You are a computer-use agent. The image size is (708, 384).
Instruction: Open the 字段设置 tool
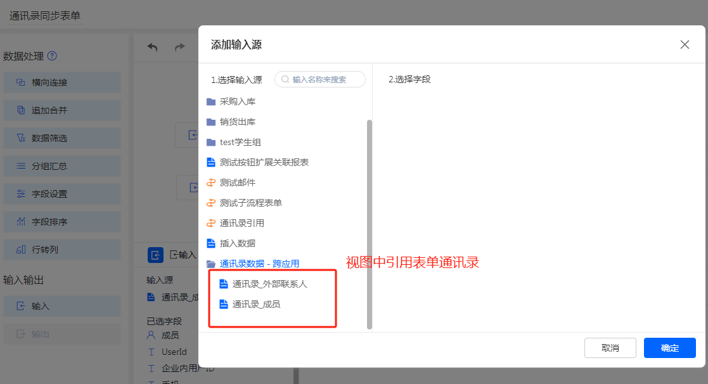tap(61, 194)
